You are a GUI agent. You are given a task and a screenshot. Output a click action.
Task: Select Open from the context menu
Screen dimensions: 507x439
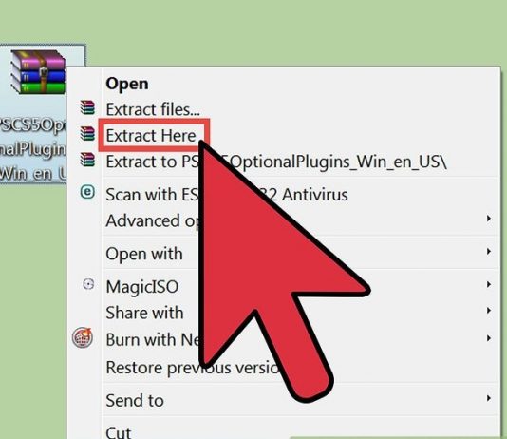127,84
